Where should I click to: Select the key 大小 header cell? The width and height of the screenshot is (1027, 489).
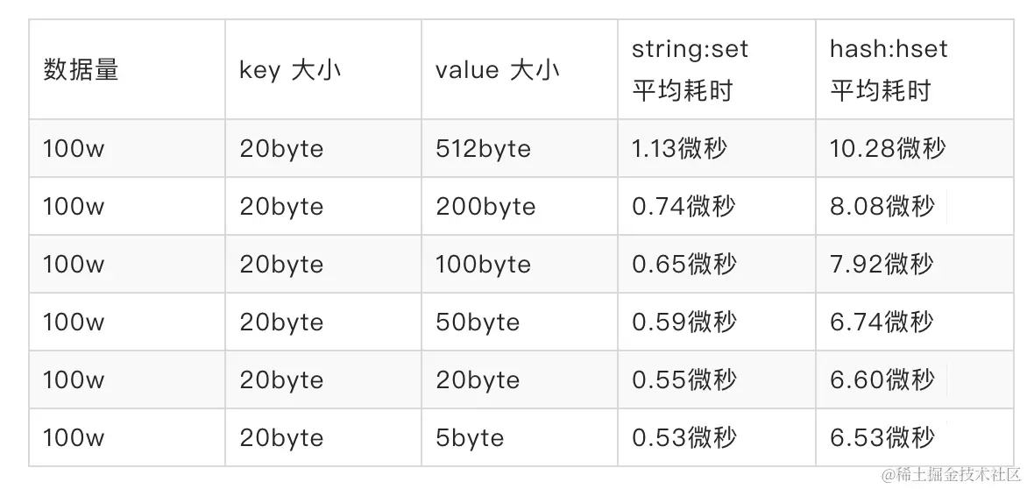tap(290, 70)
